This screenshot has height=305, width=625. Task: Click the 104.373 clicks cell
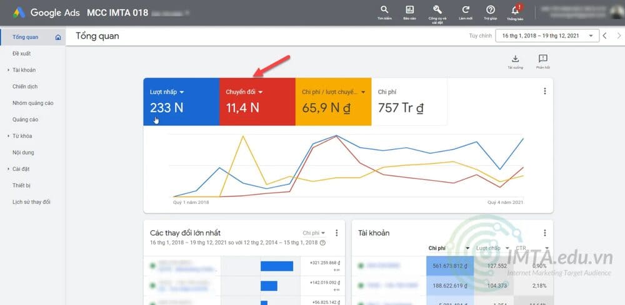tap(497, 286)
